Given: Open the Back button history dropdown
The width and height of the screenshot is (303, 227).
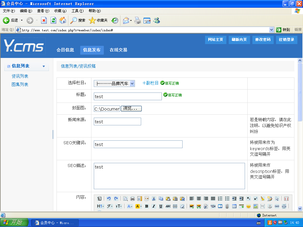Looking at the screenshot, I should coord(22,20).
